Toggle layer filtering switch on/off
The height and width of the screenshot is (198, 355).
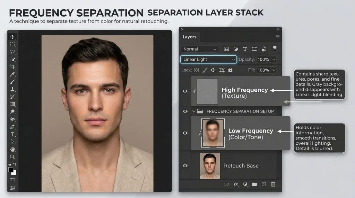click(275, 48)
